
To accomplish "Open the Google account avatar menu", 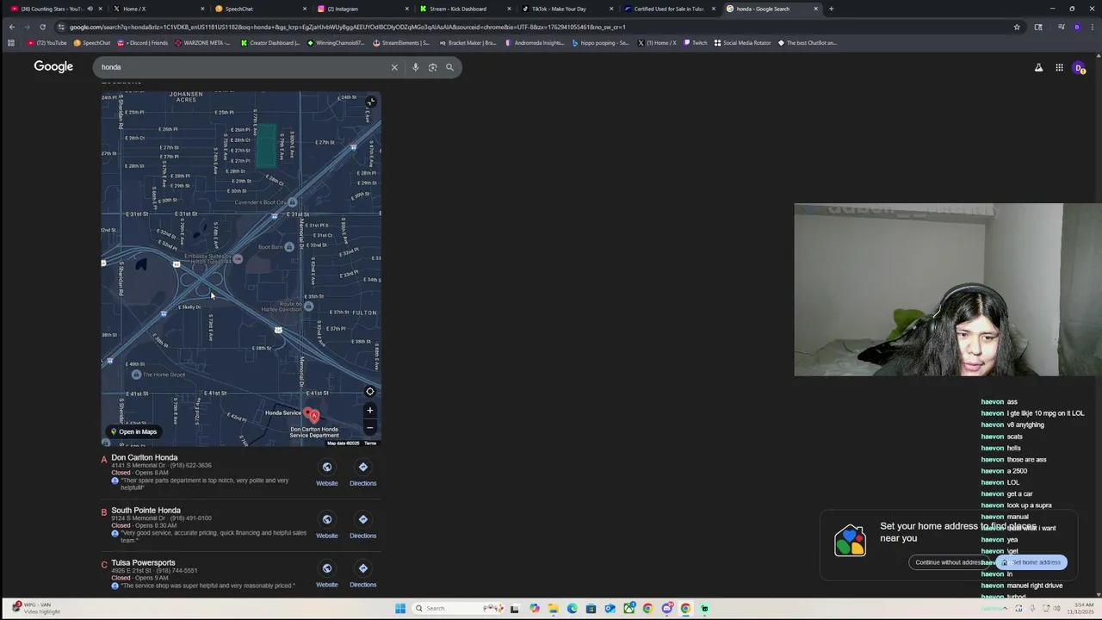I will point(1079,67).
